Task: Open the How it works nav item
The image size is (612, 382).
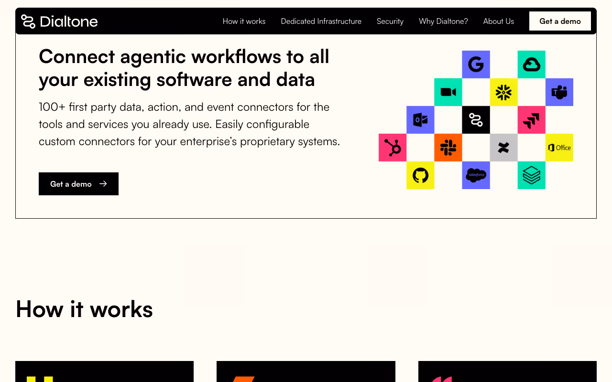Action: [x=244, y=21]
